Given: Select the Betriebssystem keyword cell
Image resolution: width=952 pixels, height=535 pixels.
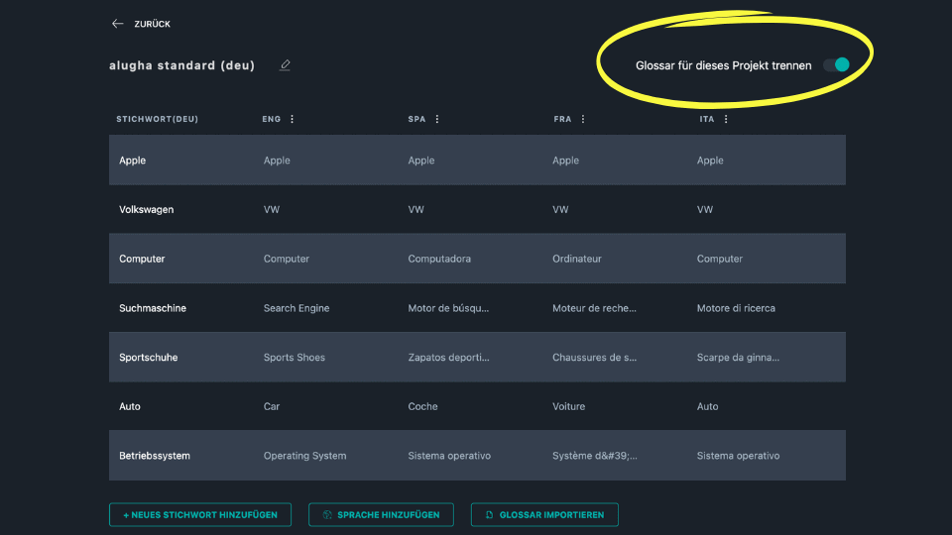Looking at the screenshot, I should [x=155, y=456].
